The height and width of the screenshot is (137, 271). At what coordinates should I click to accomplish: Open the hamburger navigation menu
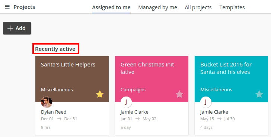[7, 7]
